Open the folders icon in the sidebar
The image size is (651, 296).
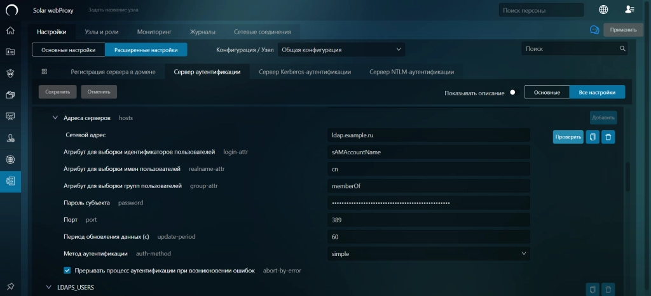[10, 95]
